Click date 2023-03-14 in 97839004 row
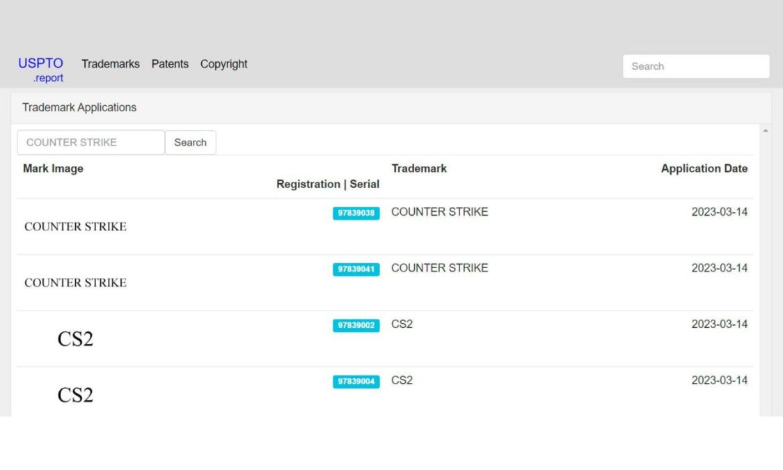Image resolution: width=783 pixels, height=470 pixels. tap(719, 380)
